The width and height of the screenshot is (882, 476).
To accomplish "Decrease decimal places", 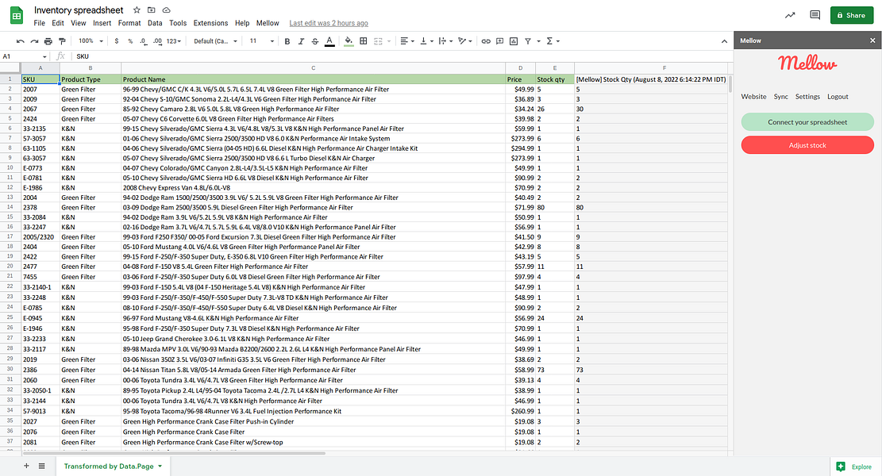I will (144, 41).
